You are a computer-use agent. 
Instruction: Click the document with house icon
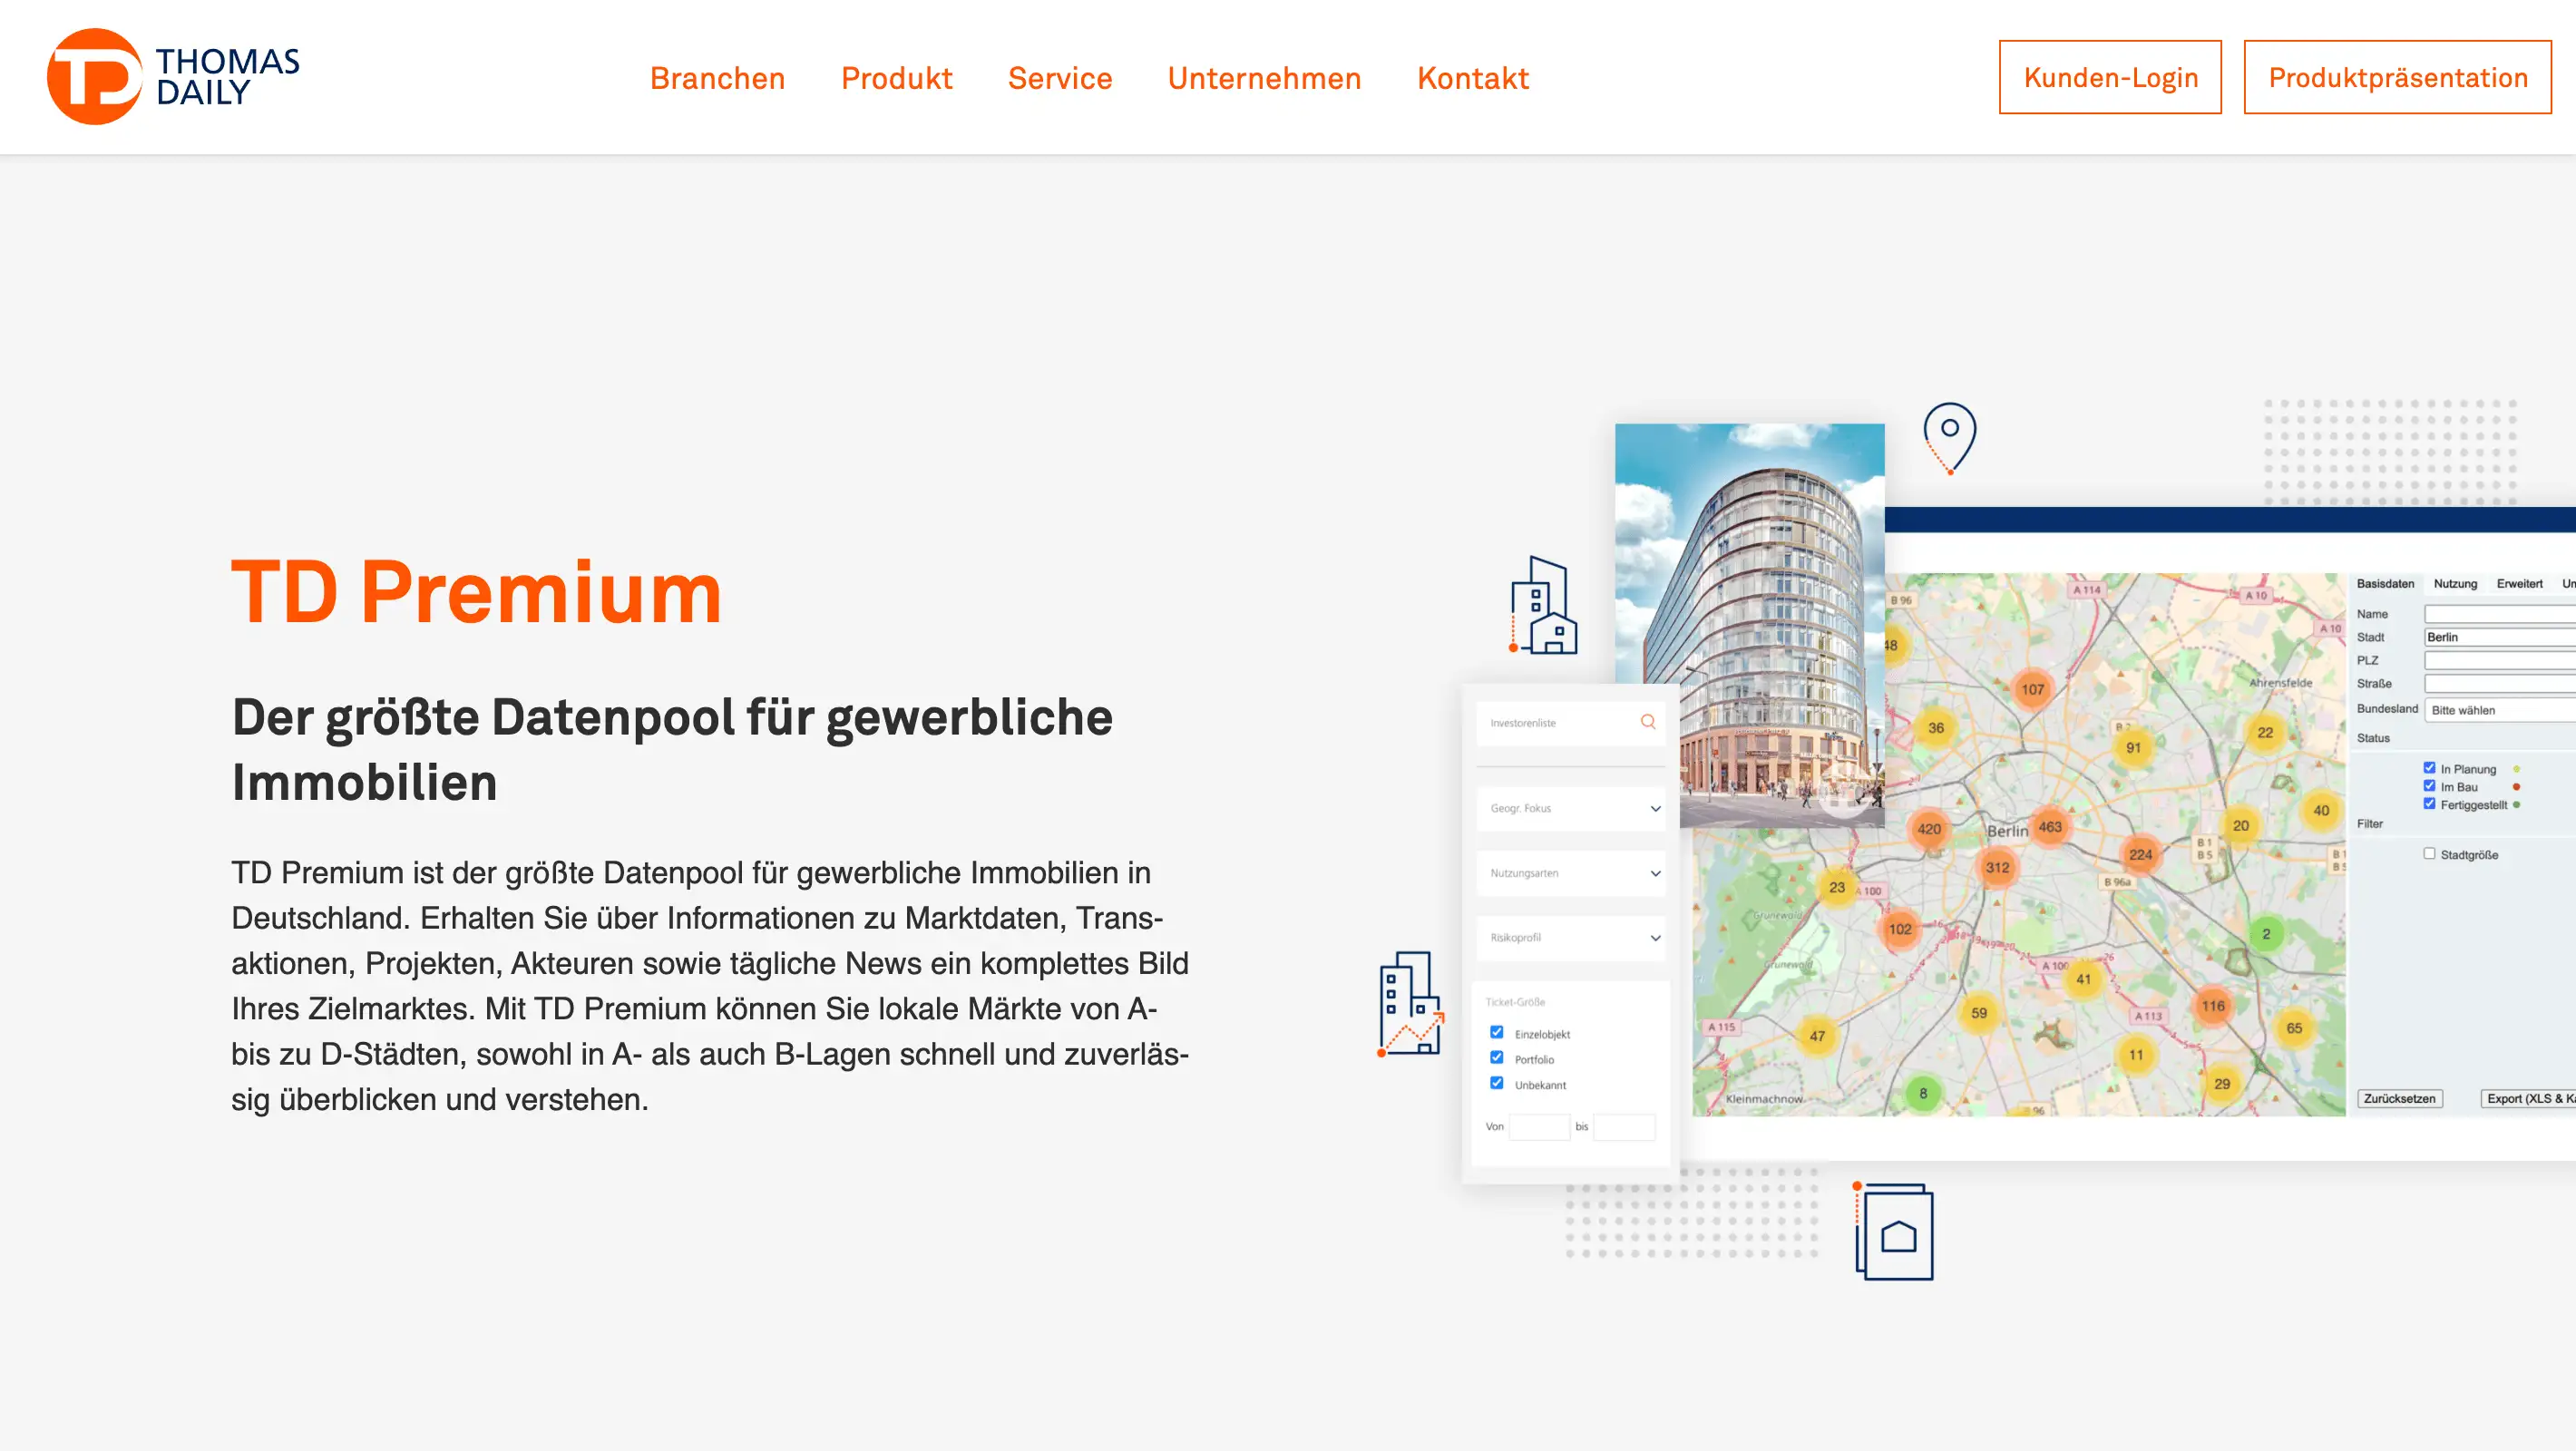click(x=1894, y=1231)
